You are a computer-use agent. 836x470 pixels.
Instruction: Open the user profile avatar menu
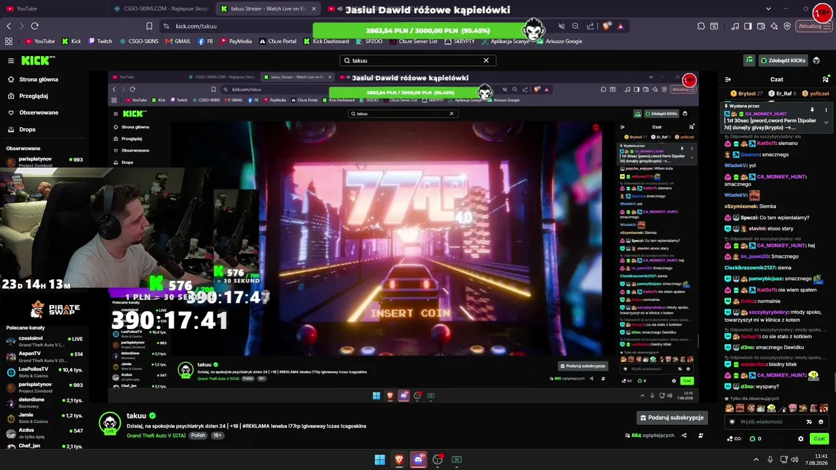(816, 61)
